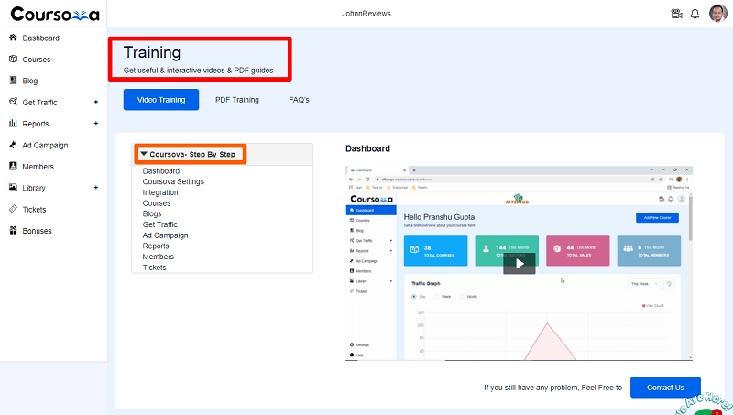Click the Total Courses card in video
Screen dimensions: 733x415
pyautogui.click(x=435, y=251)
